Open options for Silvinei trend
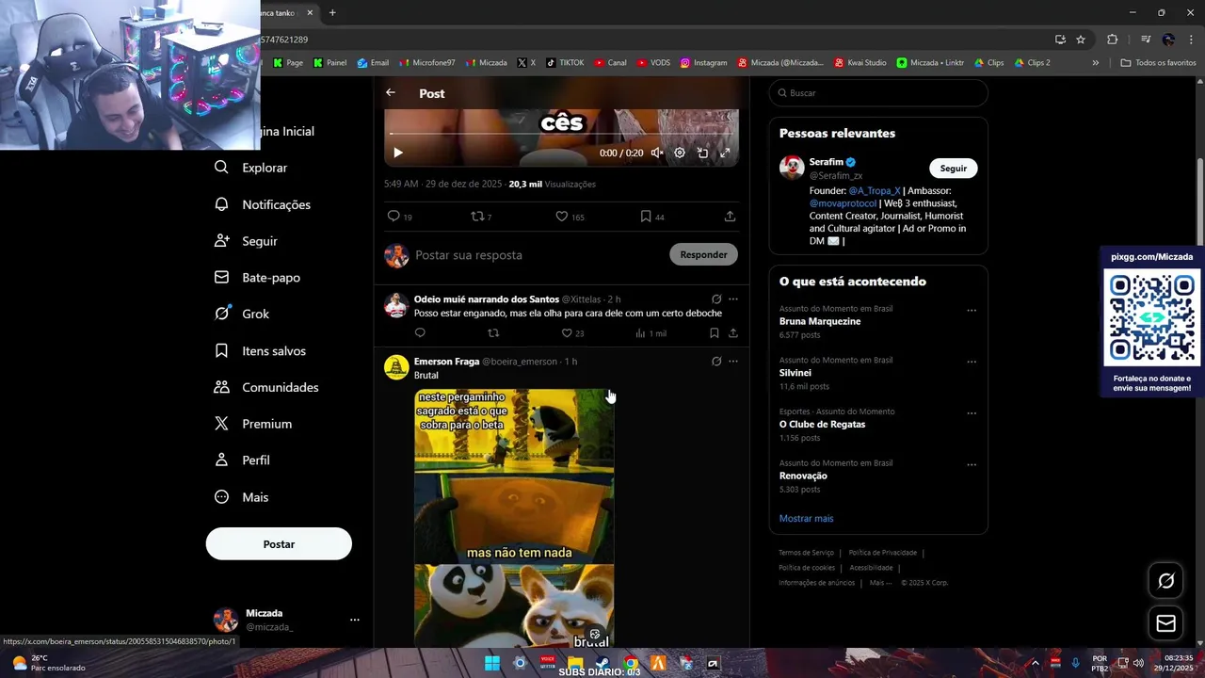1205x678 pixels. (972, 363)
